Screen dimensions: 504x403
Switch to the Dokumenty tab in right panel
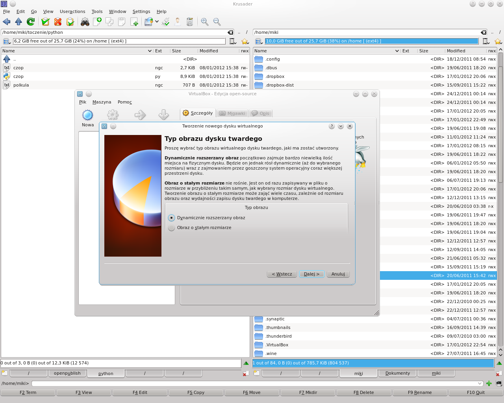[398, 373]
